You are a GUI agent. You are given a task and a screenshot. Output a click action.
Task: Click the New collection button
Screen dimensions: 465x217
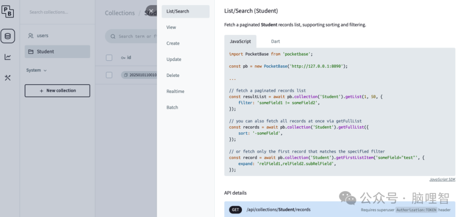[x=57, y=91]
